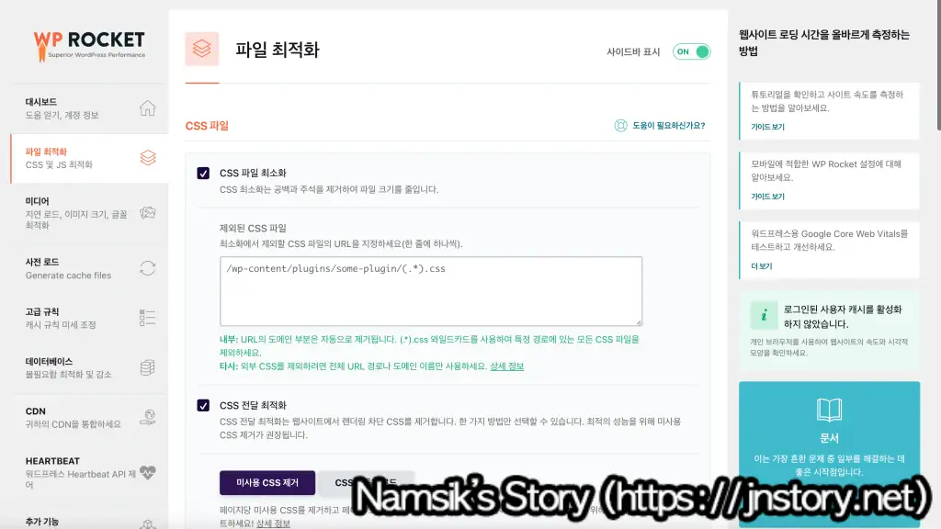Open CDN globe icon in sidebar
The width and height of the screenshot is (941, 529).
click(x=148, y=417)
